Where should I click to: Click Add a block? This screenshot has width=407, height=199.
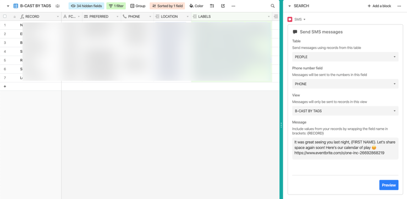point(379,5)
